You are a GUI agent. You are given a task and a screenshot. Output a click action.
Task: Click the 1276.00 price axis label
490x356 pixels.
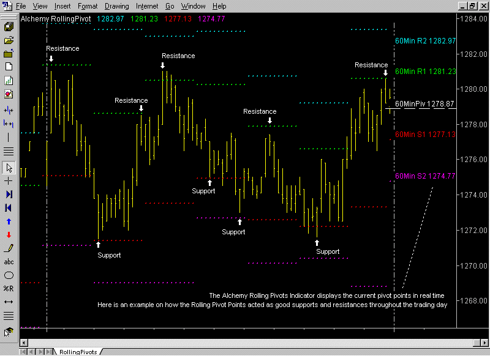[x=473, y=160]
